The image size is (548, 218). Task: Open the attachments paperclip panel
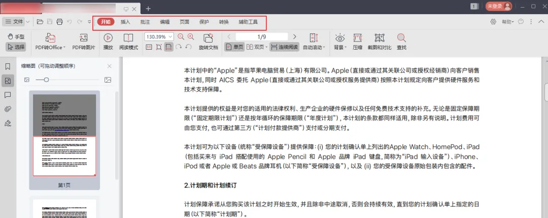[x=8, y=109]
